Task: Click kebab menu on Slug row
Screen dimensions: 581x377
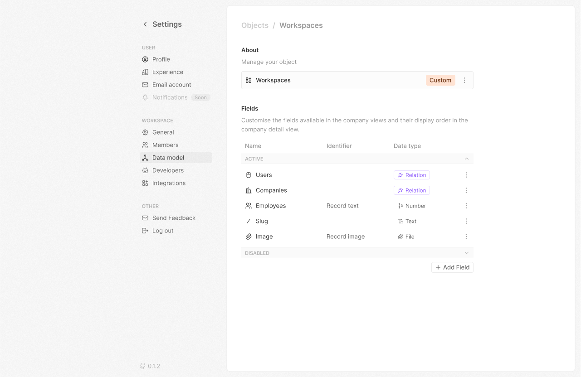Action: point(466,221)
